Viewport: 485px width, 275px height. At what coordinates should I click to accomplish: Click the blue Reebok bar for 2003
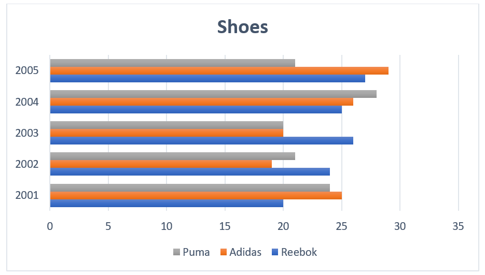tap(201, 140)
